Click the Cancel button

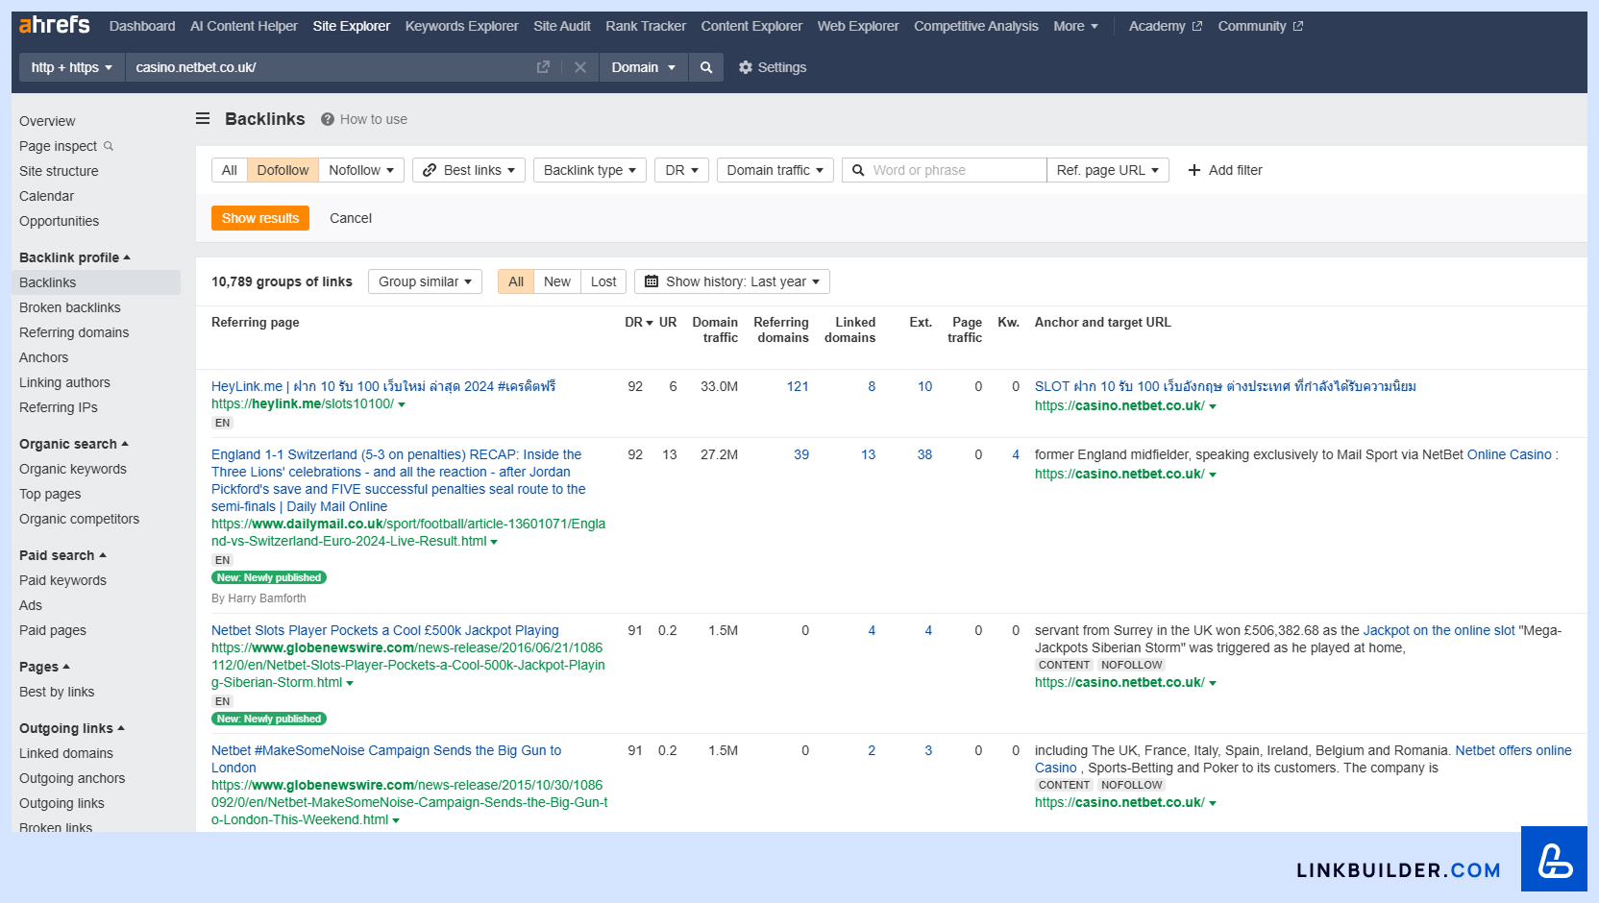[351, 218]
